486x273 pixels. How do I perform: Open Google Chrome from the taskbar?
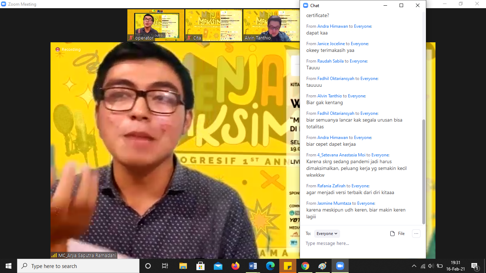point(305,266)
